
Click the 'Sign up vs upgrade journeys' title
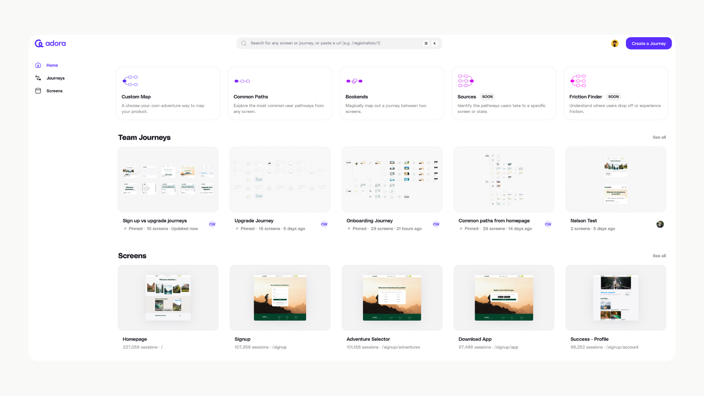pos(155,221)
